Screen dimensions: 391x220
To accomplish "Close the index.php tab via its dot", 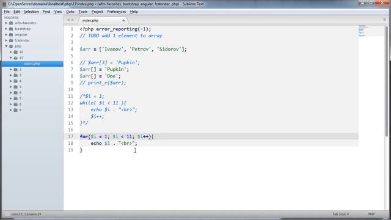I will coord(123,20).
